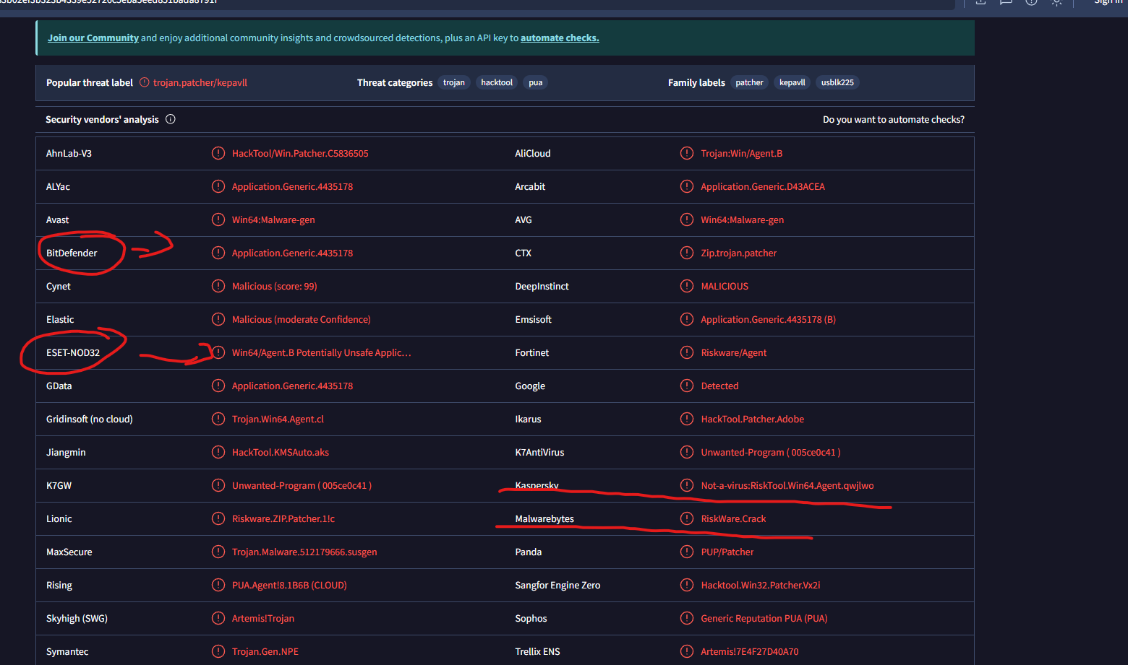
Task: Click the Malwarebytes vendor name
Action: point(544,518)
